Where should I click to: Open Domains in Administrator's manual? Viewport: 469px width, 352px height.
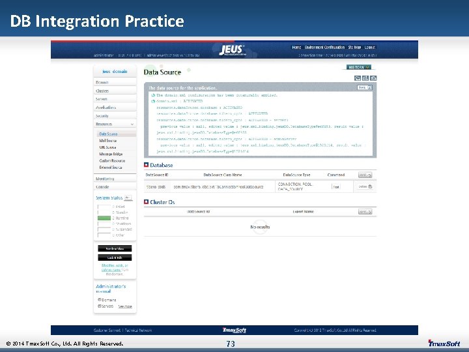[109, 300]
